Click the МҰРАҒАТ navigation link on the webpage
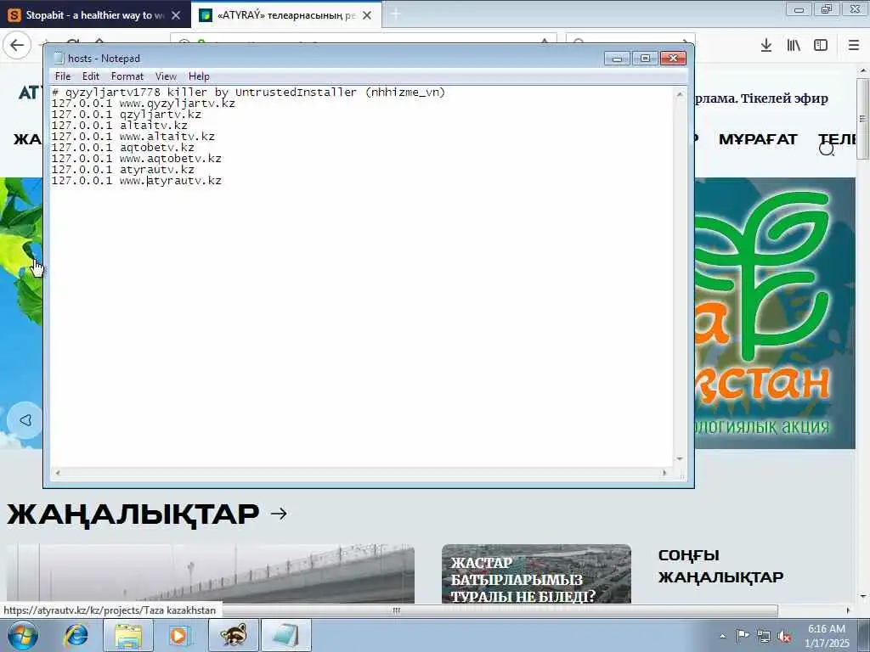This screenshot has height=652, width=870. [757, 139]
